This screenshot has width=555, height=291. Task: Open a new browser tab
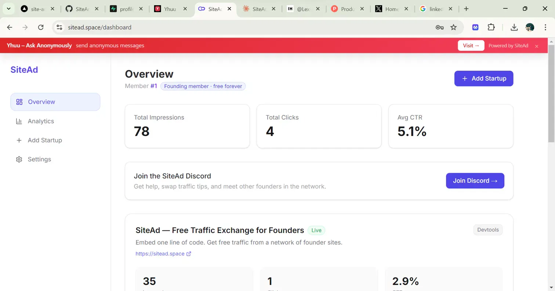tap(466, 9)
